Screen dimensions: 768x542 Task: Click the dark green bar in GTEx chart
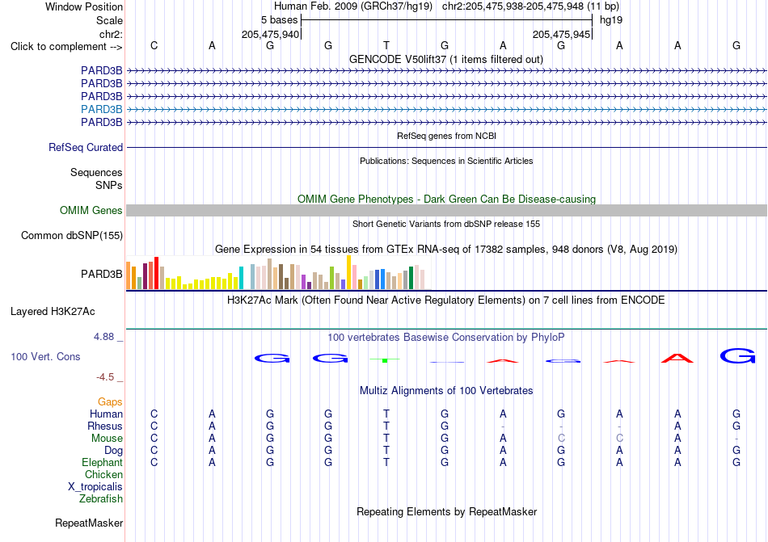(x=411, y=278)
